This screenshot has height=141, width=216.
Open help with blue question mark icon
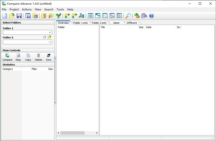152,16
